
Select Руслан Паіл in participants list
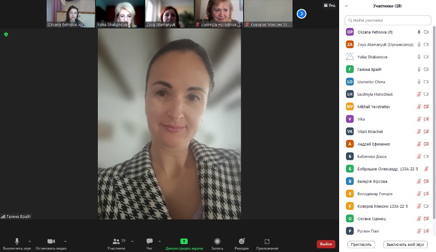388,231
